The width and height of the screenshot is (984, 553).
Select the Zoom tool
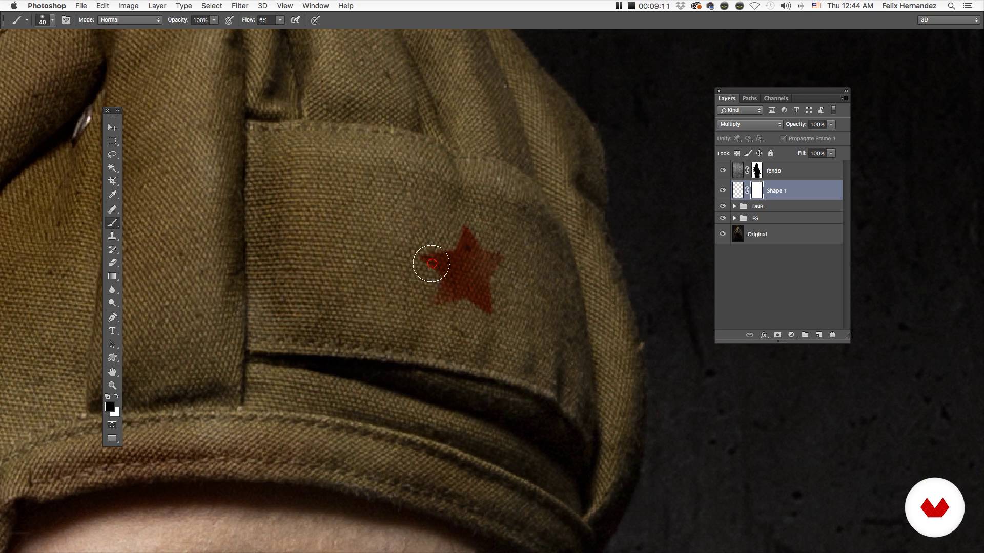pyautogui.click(x=112, y=386)
